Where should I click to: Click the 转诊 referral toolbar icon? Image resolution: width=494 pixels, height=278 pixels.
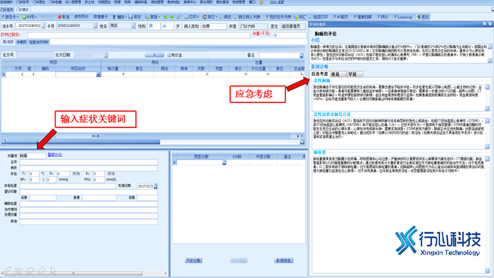tap(382, 17)
